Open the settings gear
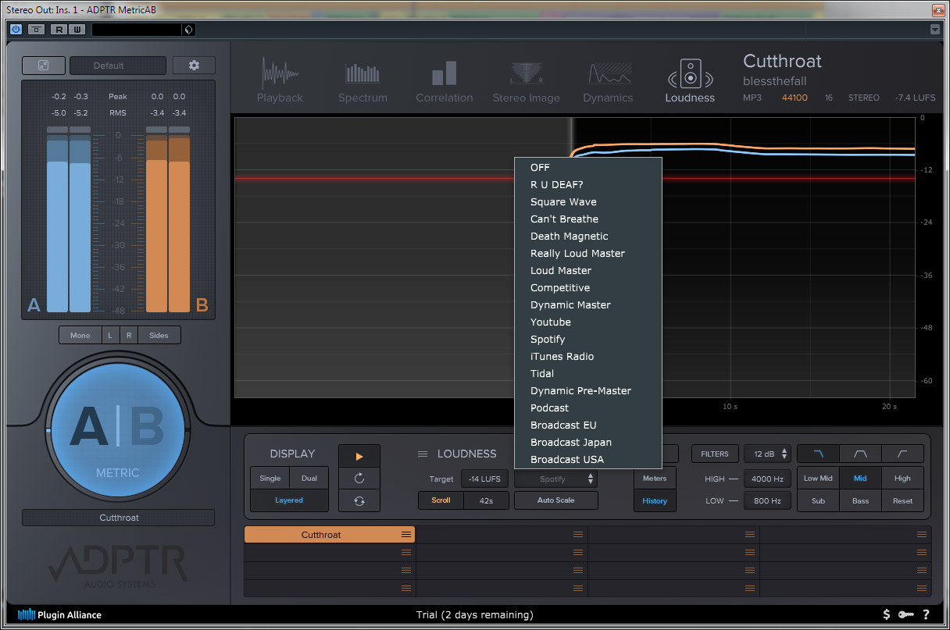Viewport: 950px width, 630px height. [x=194, y=66]
